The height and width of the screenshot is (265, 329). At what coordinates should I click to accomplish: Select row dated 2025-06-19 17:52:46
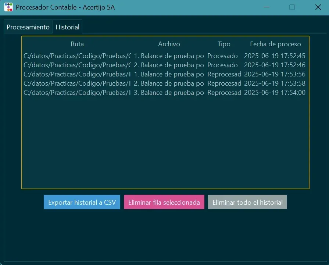click(165, 65)
